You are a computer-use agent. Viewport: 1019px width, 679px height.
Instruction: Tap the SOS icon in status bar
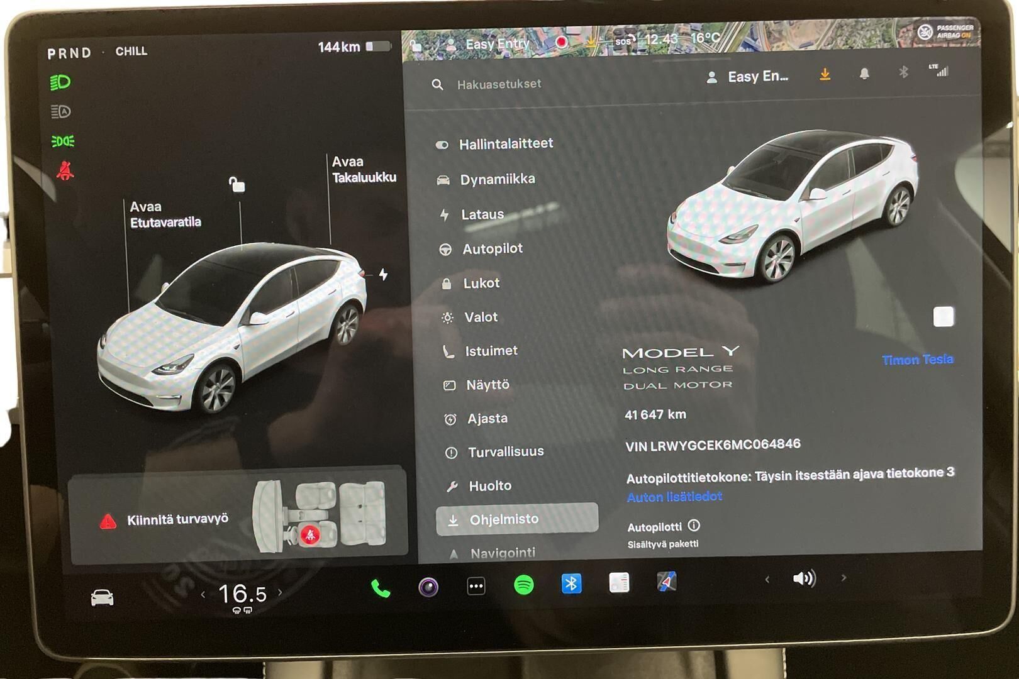pyautogui.click(x=624, y=41)
